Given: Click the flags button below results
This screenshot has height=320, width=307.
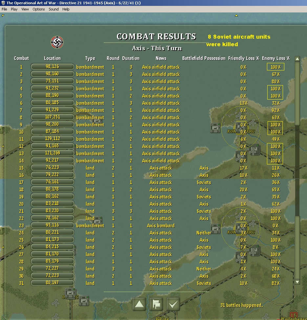Looking at the screenshot, I should [156, 304].
